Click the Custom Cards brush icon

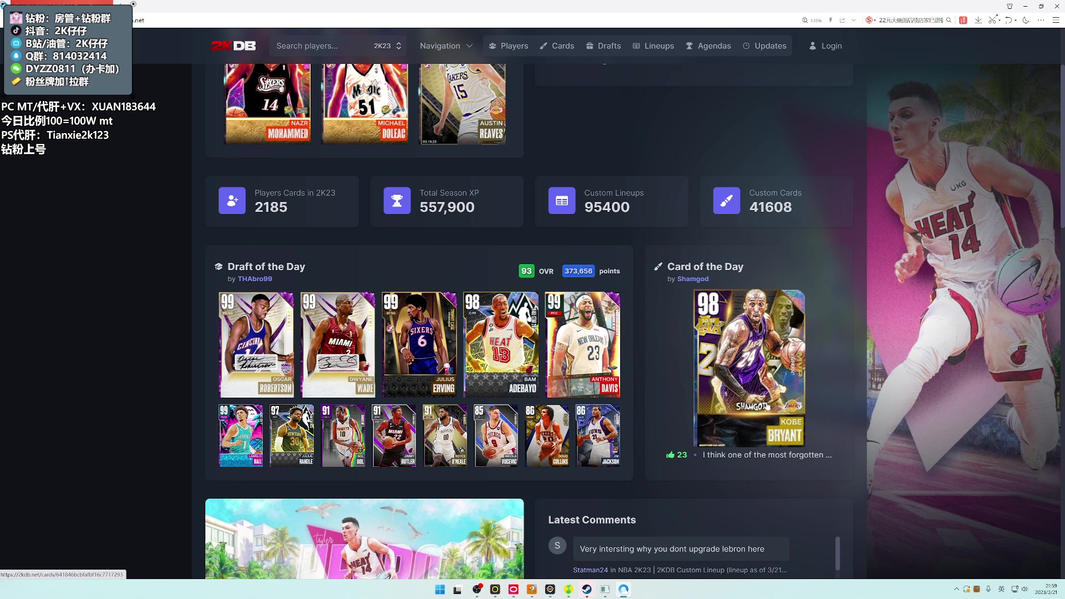[x=727, y=201]
